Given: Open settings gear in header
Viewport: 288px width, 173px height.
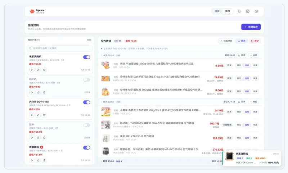Looking at the screenshot, I should tap(248, 11).
